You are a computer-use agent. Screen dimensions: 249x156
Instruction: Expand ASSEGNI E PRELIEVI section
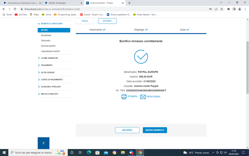pos(49,87)
